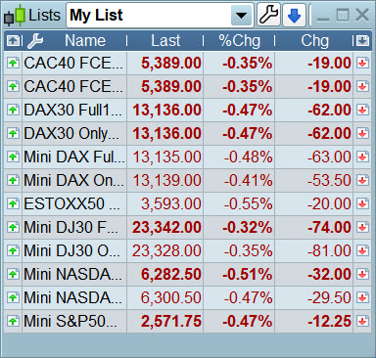Click red arrow on Mini NASDA 6,282.50 row
This screenshot has width=376, height=358.
coord(362,274)
